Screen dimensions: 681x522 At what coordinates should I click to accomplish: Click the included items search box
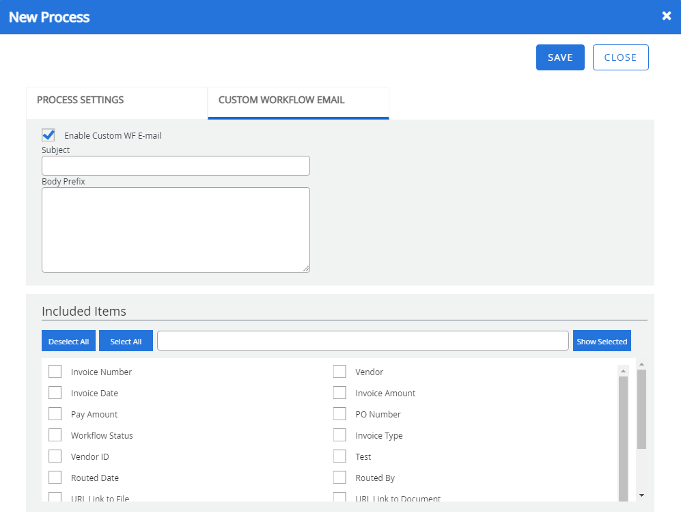363,341
